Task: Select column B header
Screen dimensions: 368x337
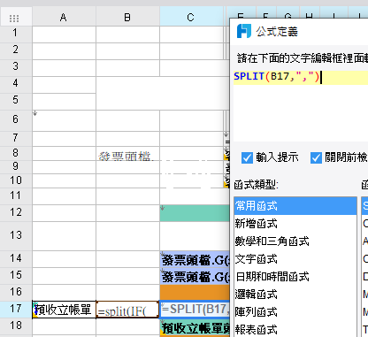Action: click(x=127, y=18)
